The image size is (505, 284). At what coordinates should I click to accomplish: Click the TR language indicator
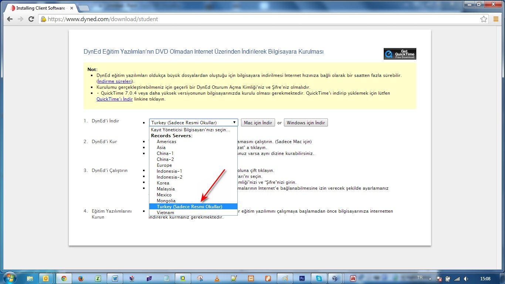(x=420, y=278)
